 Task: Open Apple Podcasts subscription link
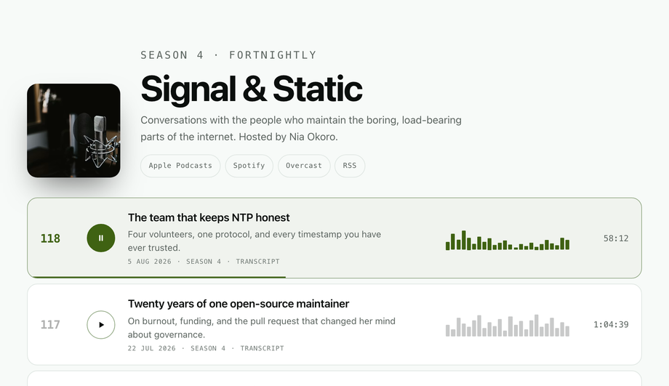pyautogui.click(x=180, y=166)
